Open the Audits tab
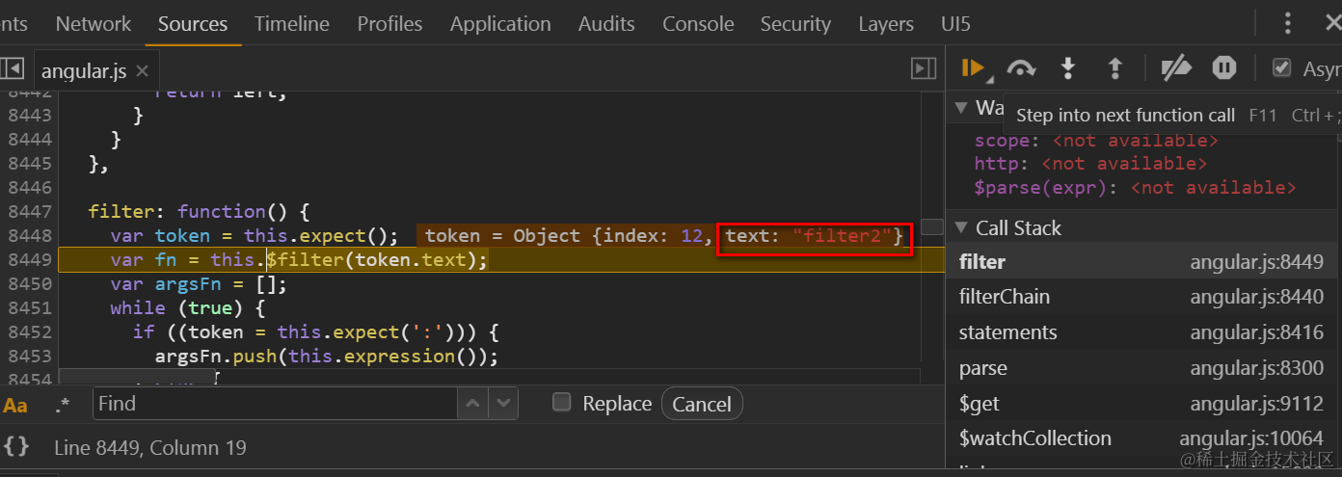The width and height of the screenshot is (1342, 477). (x=606, y=23)
